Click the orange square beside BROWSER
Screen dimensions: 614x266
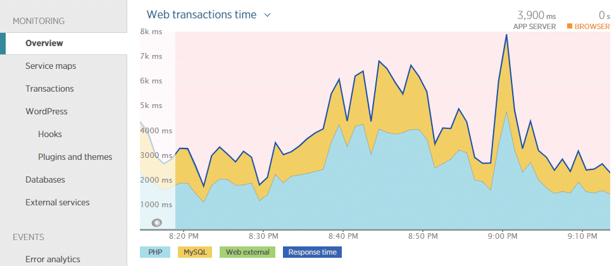[570, 27]
